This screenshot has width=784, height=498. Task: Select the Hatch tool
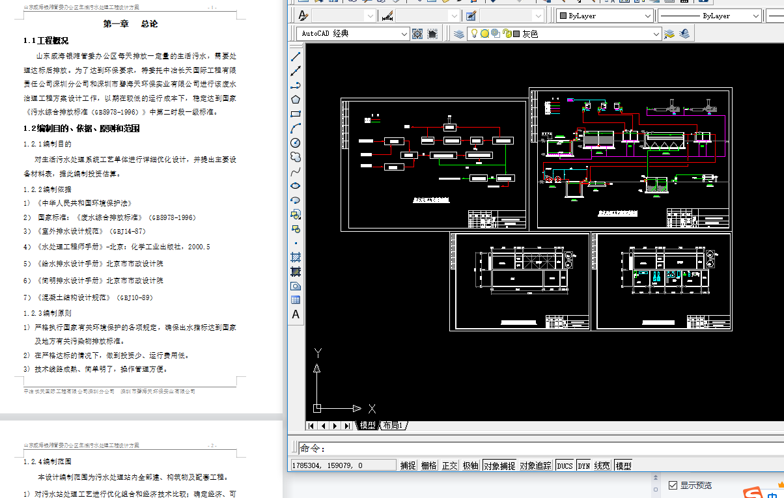[x=296, y=257]
